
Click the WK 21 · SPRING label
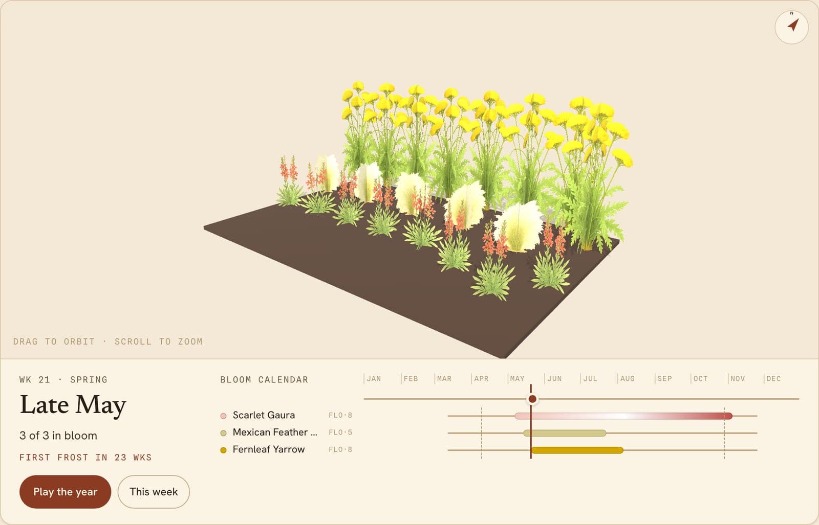[x=63, y=380]
